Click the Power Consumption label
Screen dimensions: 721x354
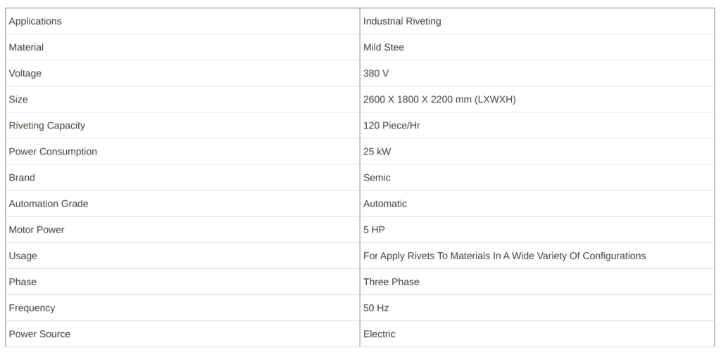point(53,151)
